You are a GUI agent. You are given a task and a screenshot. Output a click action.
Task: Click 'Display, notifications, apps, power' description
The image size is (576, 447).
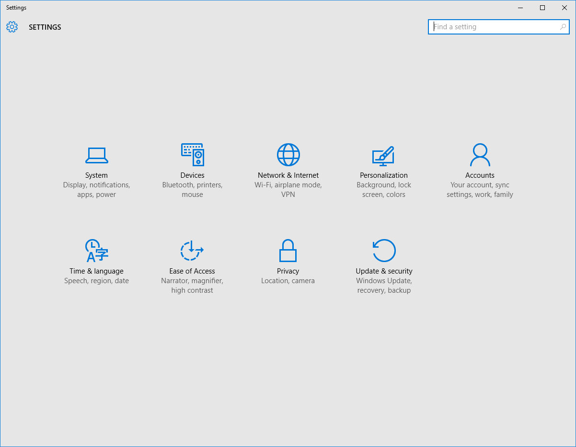click(96, 190)
